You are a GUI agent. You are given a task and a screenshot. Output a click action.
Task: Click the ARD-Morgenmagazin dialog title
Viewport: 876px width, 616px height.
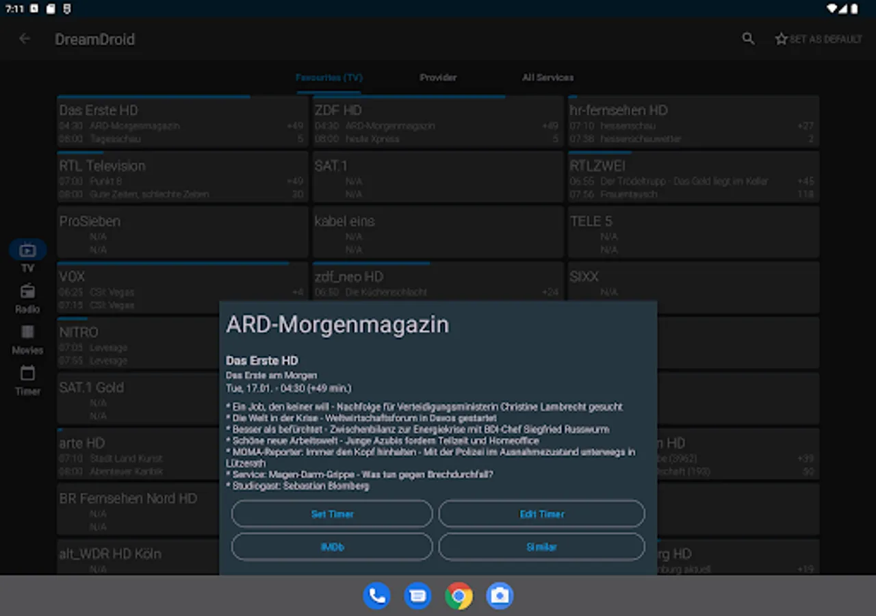[337, 324]
